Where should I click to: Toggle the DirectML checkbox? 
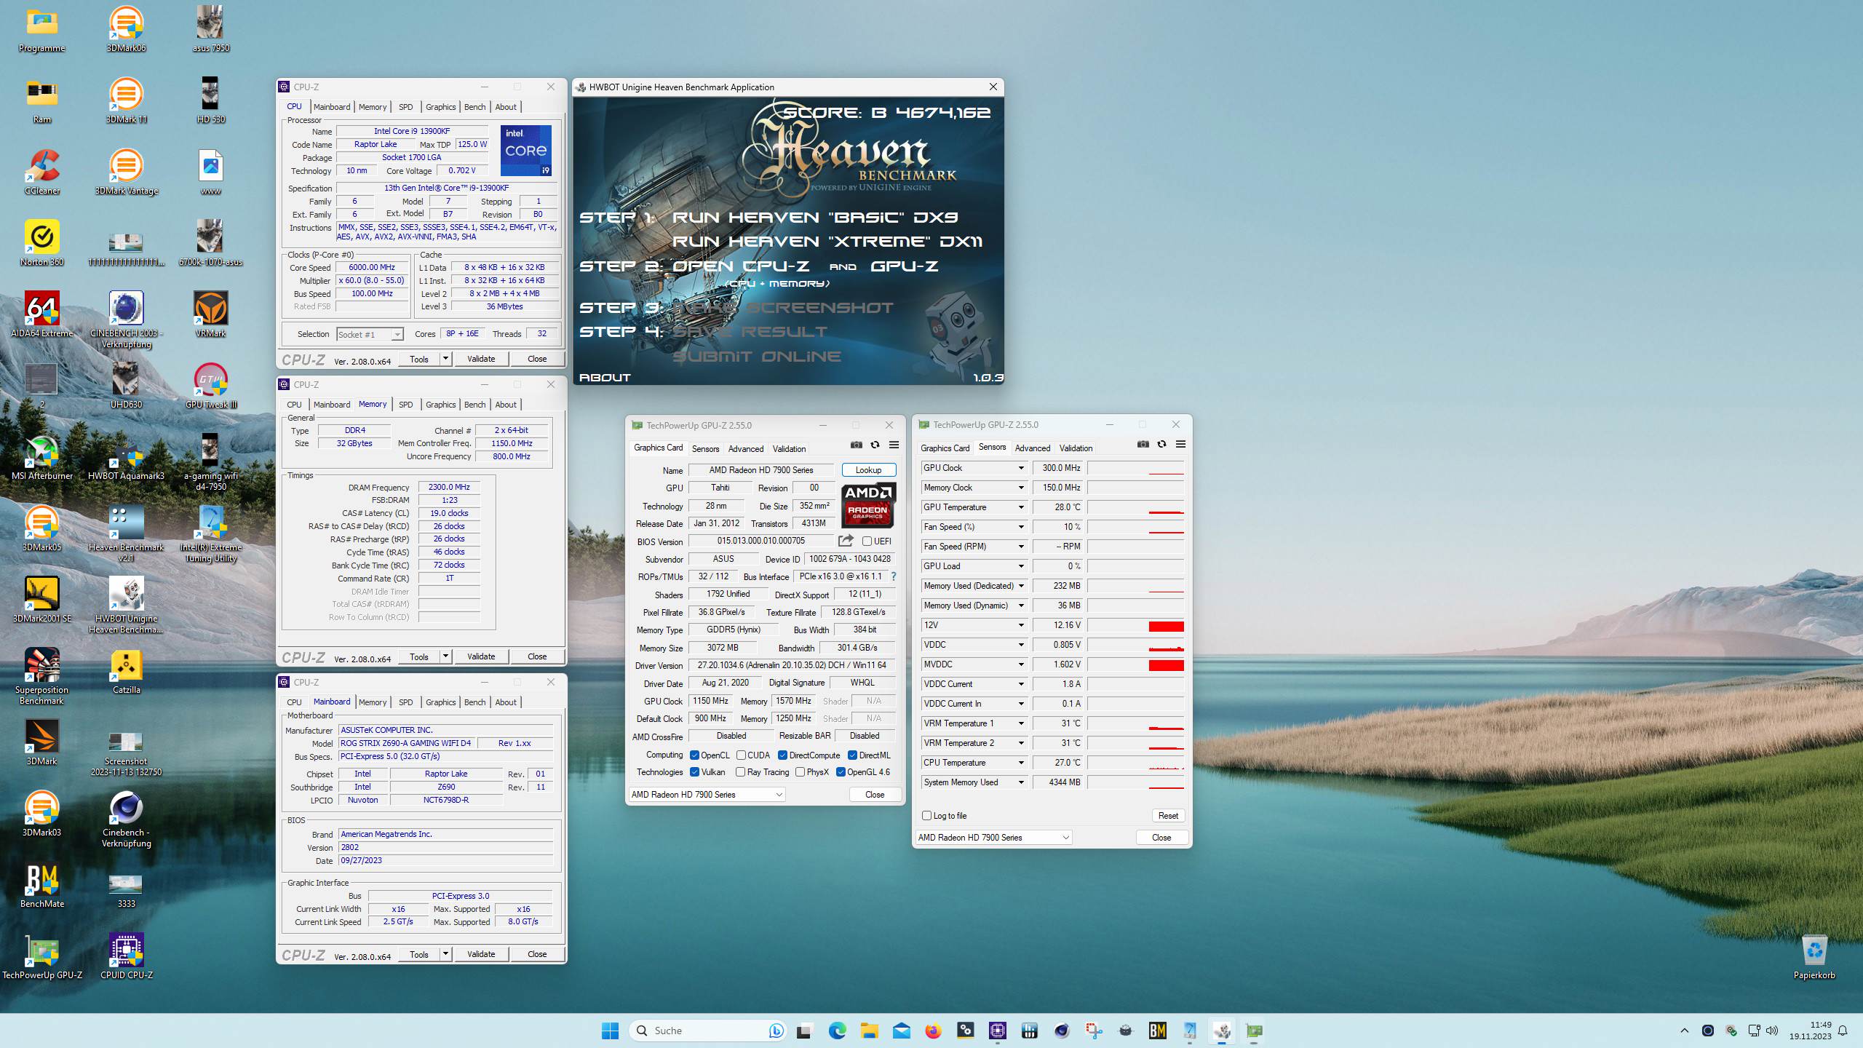tap(852, 755)
